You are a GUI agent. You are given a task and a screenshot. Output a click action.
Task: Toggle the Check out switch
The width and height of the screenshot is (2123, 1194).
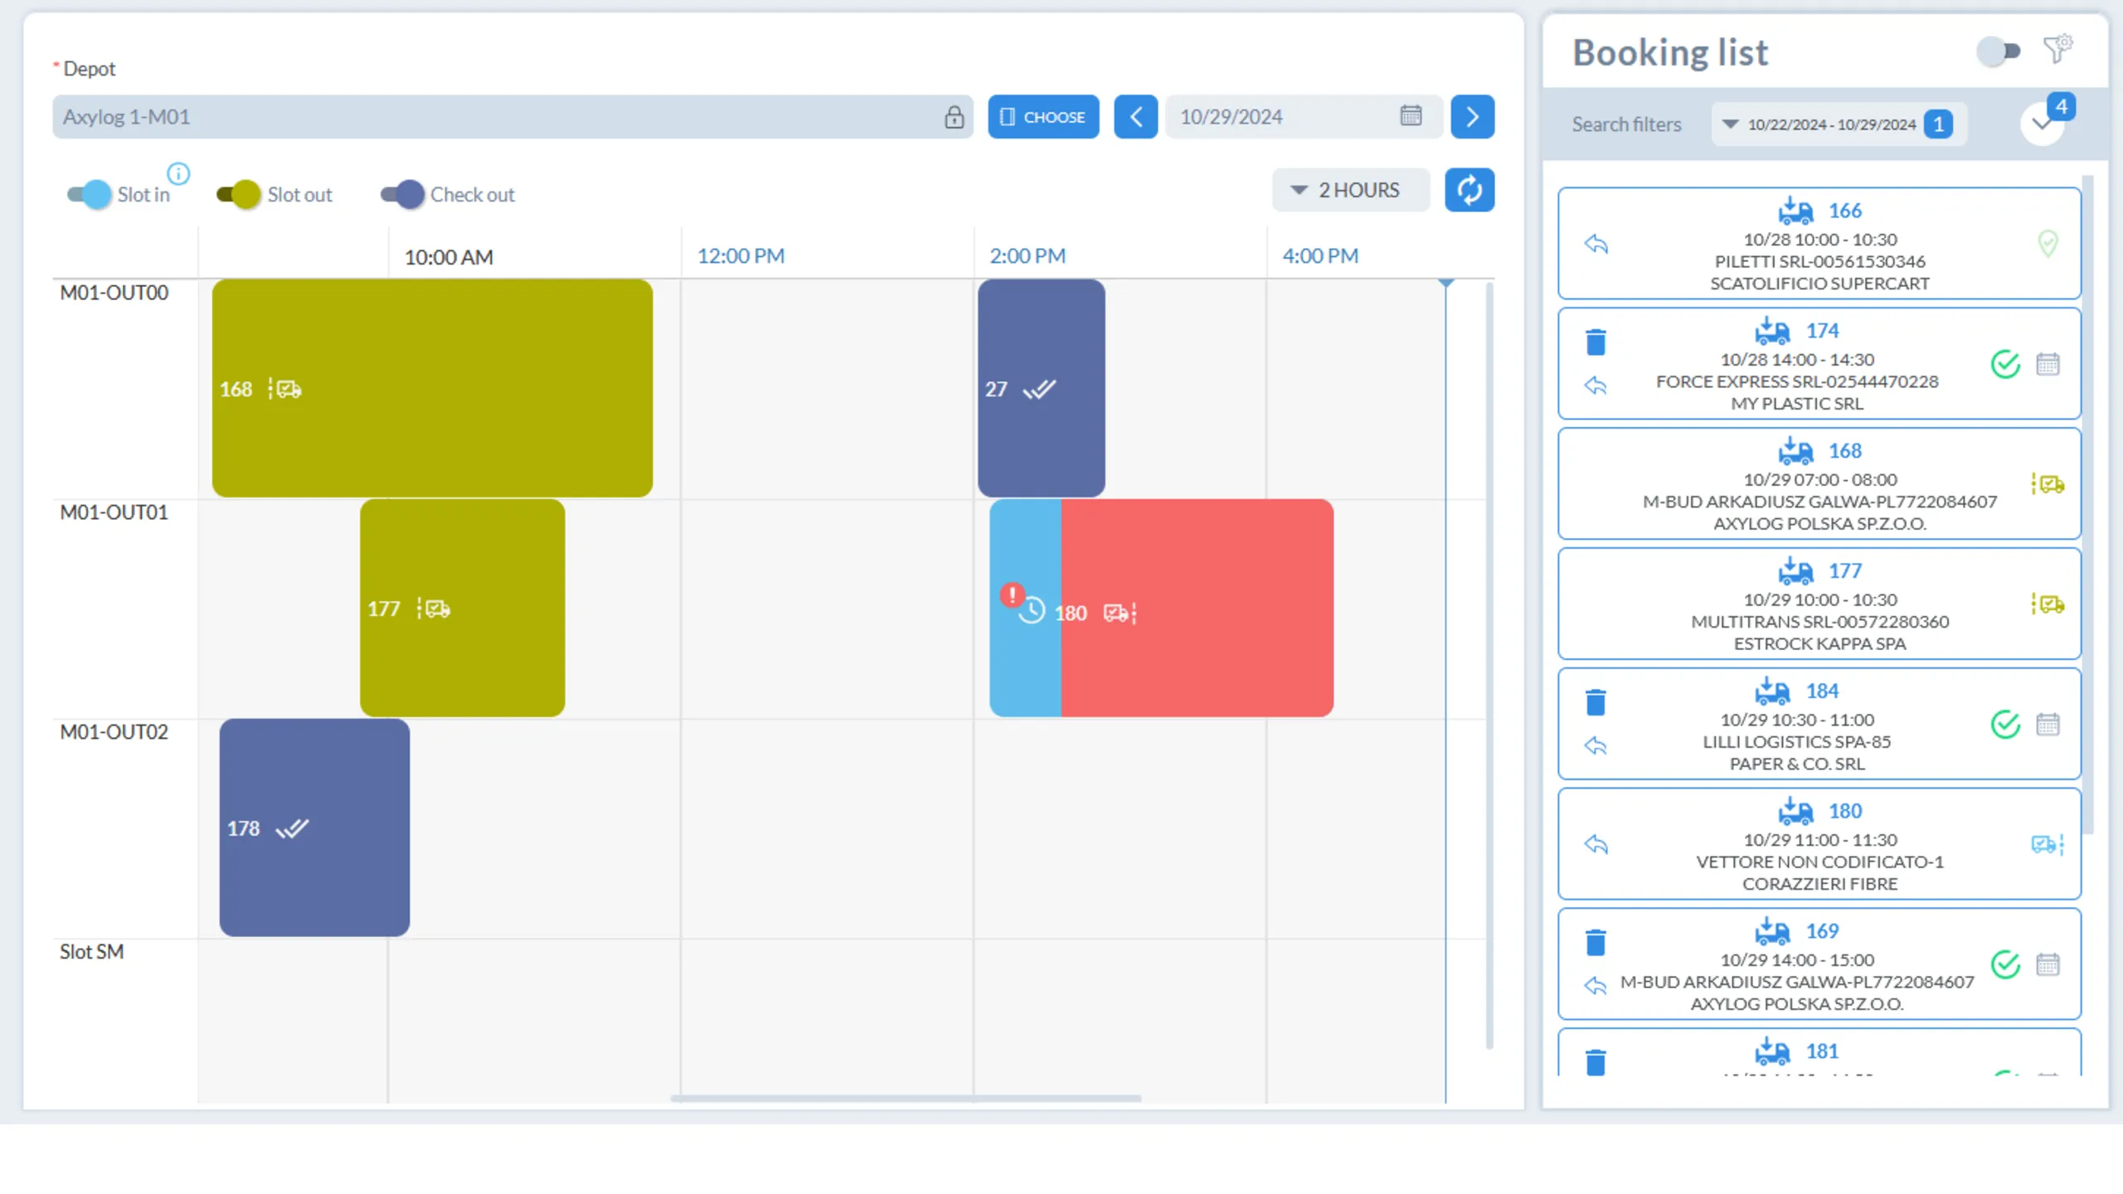tap(402, 195)
